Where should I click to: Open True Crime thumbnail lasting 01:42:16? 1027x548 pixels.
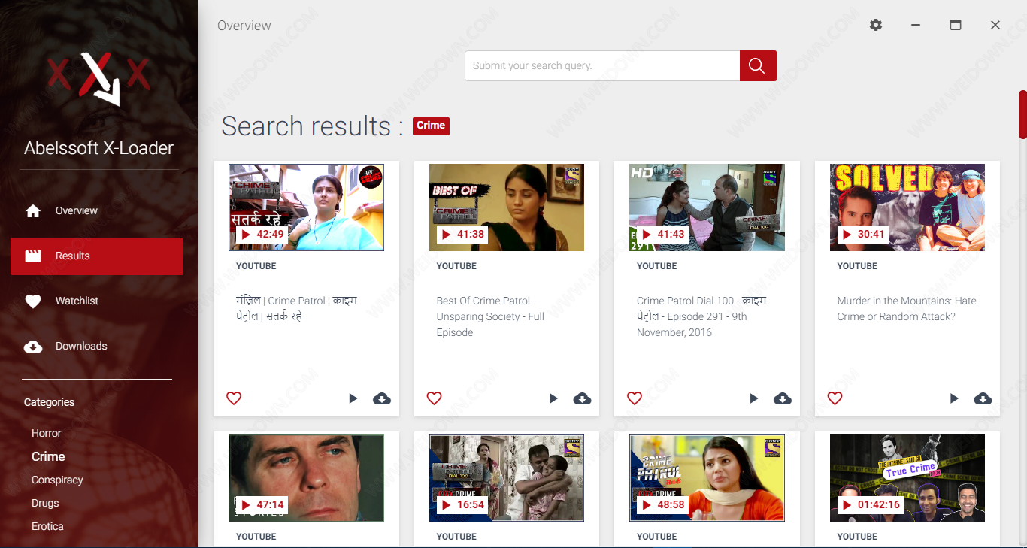(907, 478)
